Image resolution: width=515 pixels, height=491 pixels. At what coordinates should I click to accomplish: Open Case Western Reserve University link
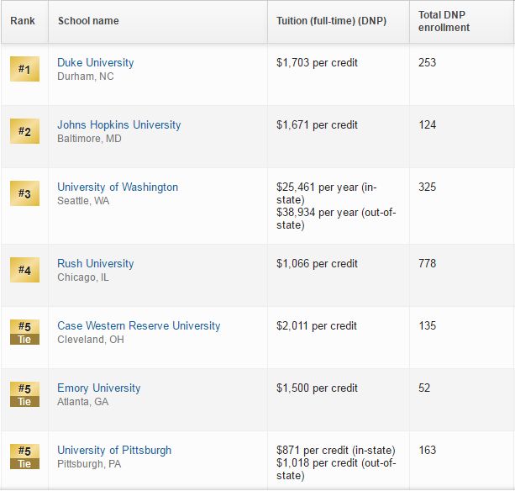(x=139, y=325)
